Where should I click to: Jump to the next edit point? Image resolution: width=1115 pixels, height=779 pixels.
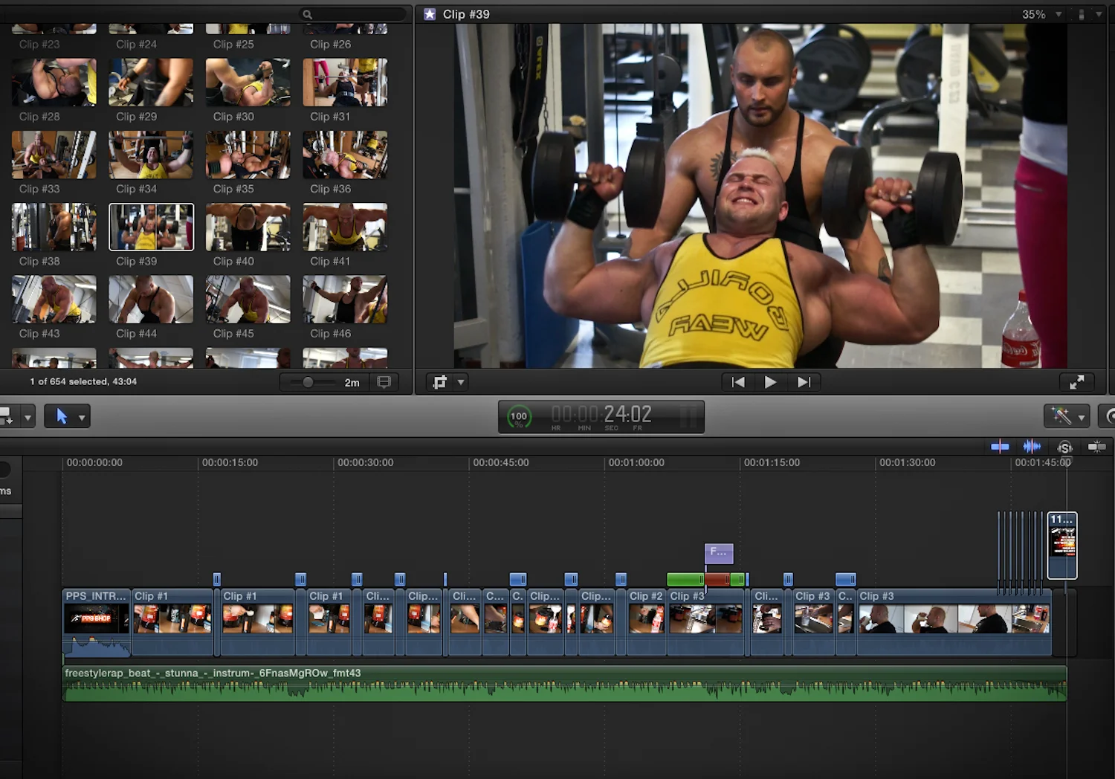804,382
